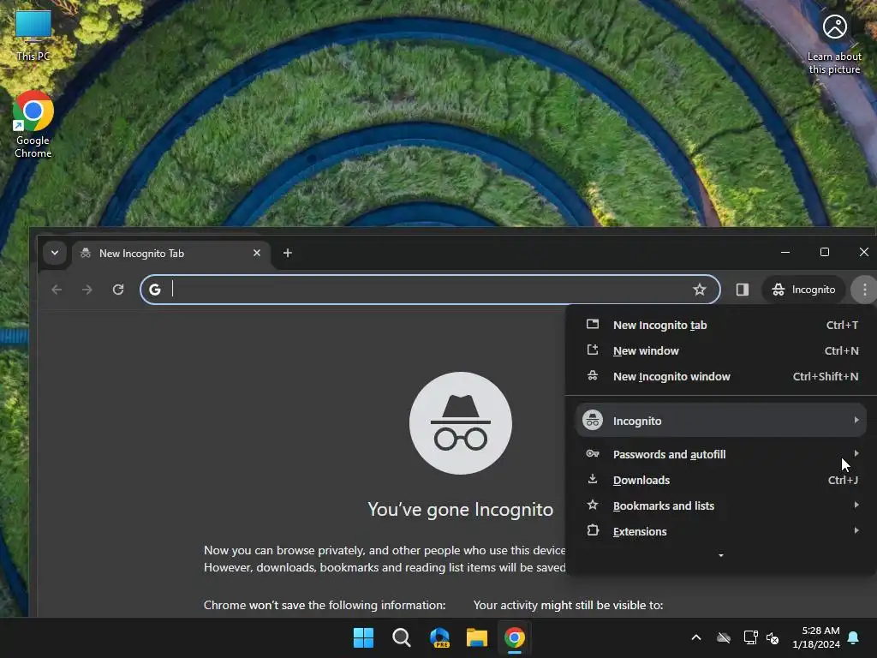Close the New Incognito Tab
This screenshot has height=658, width=877.
pos(257,253)
